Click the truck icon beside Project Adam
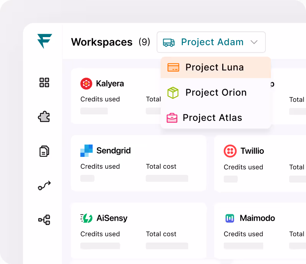This screenshot has height=264, width=306. (169, 42)
